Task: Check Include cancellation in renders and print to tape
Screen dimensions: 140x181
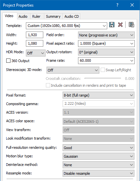Action: pyautogui.click(x=48, y=85)
